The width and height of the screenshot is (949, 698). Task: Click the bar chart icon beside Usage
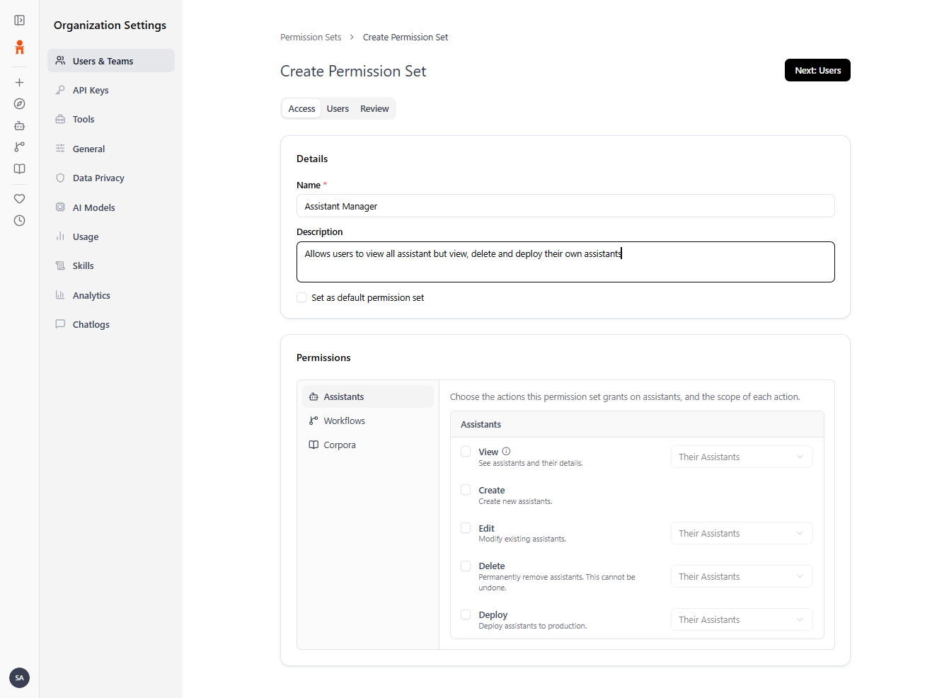(x=60, y=236)
